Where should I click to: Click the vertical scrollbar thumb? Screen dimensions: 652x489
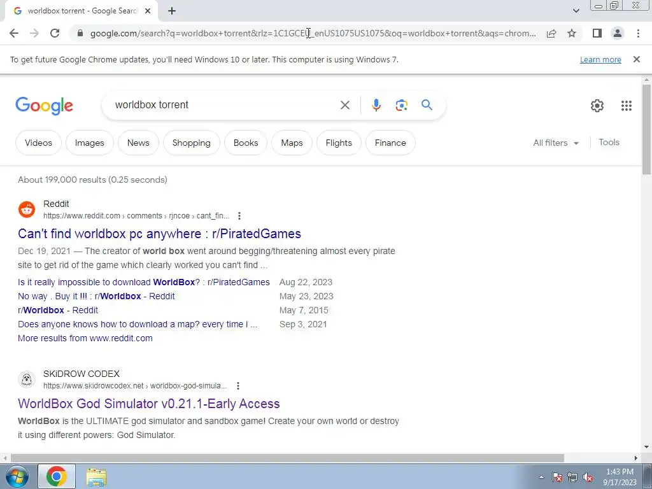coord(646,130)
